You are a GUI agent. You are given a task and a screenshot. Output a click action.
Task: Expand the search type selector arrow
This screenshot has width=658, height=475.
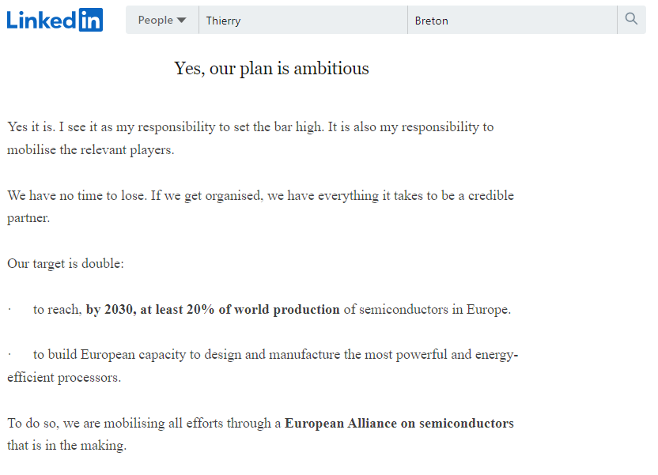(x=183, y=20)
